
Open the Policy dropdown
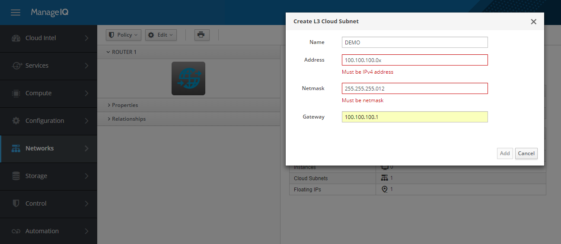pos(124,35)
